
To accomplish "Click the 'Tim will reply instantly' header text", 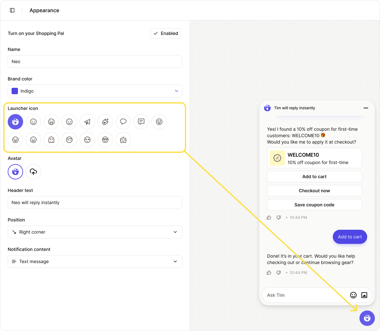I will tap(294, 108).
